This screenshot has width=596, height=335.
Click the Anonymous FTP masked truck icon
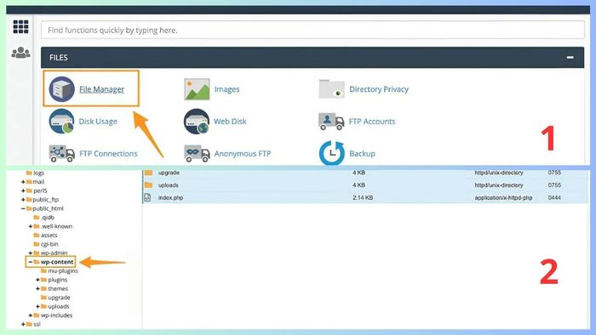tap(197, 153)
